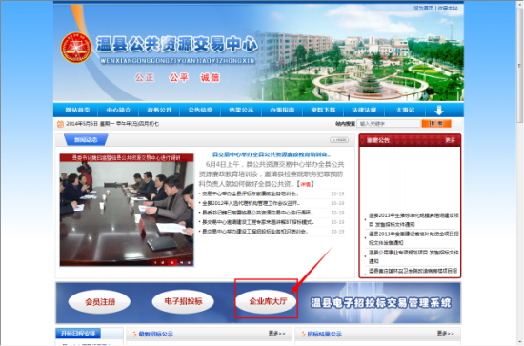This screenshot has height=346, width=524.
Task: Select the 新闻动态 tab
Action: [86, 140]
